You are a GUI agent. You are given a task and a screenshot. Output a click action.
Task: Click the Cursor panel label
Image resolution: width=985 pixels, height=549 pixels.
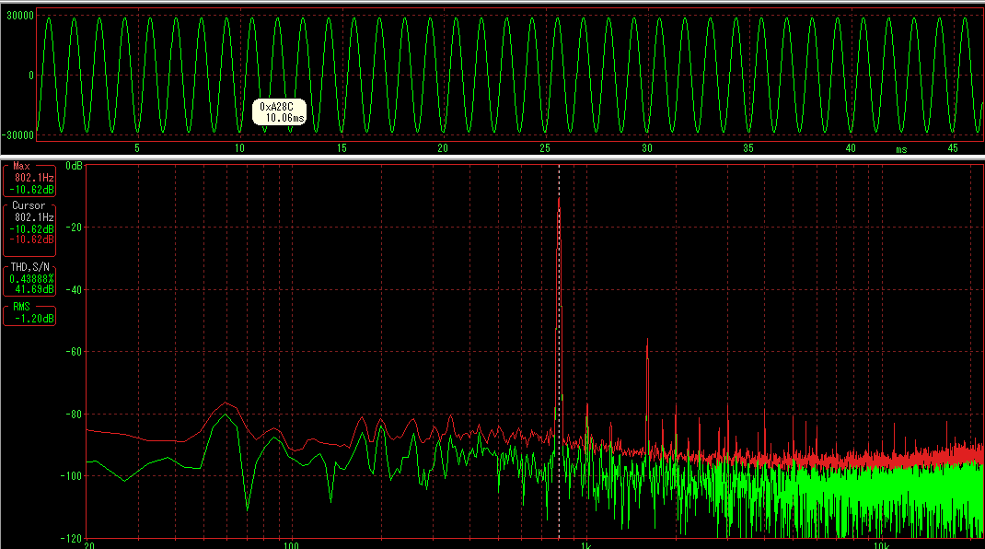tap(29, 205)
